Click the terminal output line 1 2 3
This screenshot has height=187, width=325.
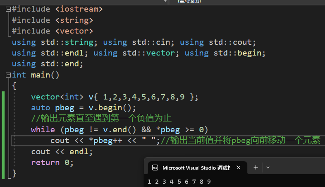(x=179, y=182)
